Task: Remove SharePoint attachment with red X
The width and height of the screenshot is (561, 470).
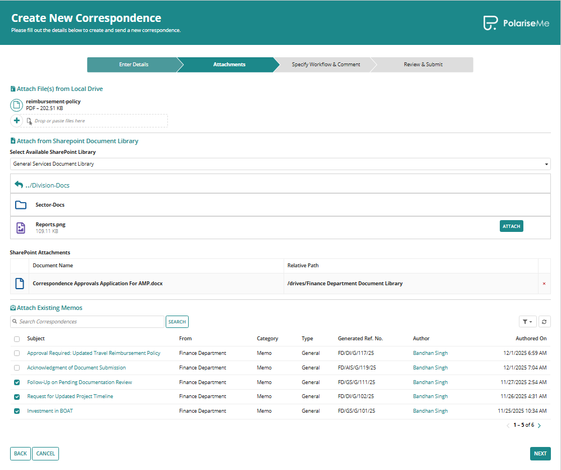Action: click(x=544, y=284)
